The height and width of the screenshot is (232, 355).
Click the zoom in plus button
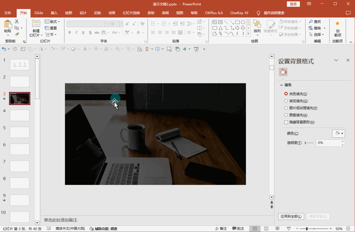point(331,229)
